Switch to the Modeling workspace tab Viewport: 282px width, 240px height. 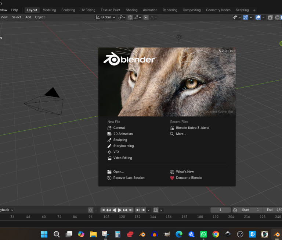pos(49,10)
